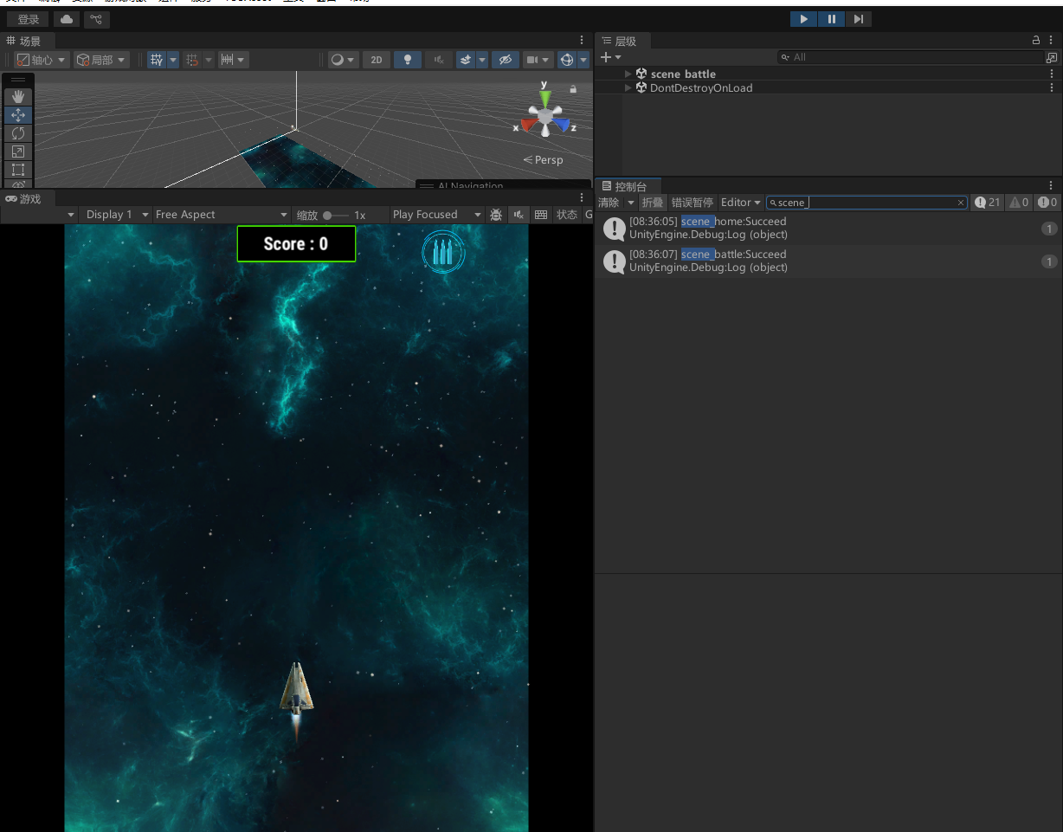This screenshot has width=1063, height=832.
Task: Click the blue Z axis cone of gizmo
Action: [563, 125]
